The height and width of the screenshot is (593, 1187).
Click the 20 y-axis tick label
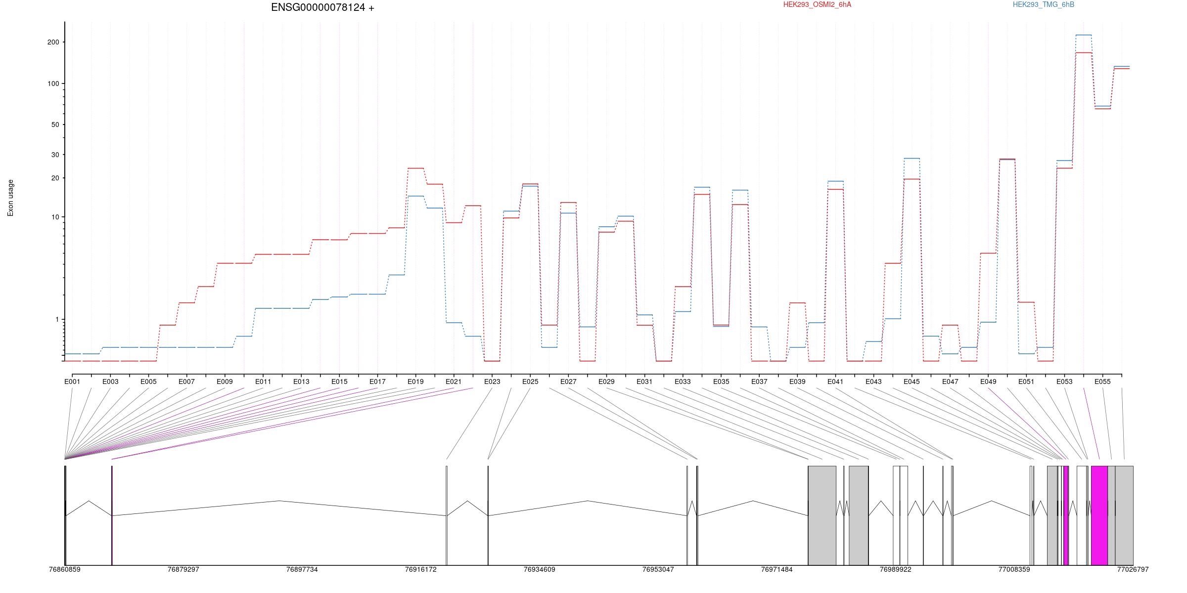(55, 178)
